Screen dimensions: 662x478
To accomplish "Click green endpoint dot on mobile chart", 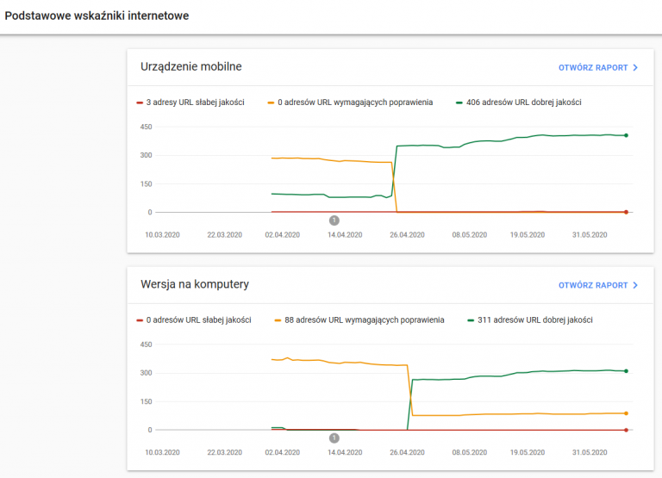I will 626,135.
